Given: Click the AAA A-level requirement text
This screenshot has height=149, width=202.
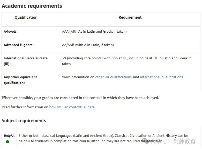Looking at the screenshot, I should pos(94,32).
